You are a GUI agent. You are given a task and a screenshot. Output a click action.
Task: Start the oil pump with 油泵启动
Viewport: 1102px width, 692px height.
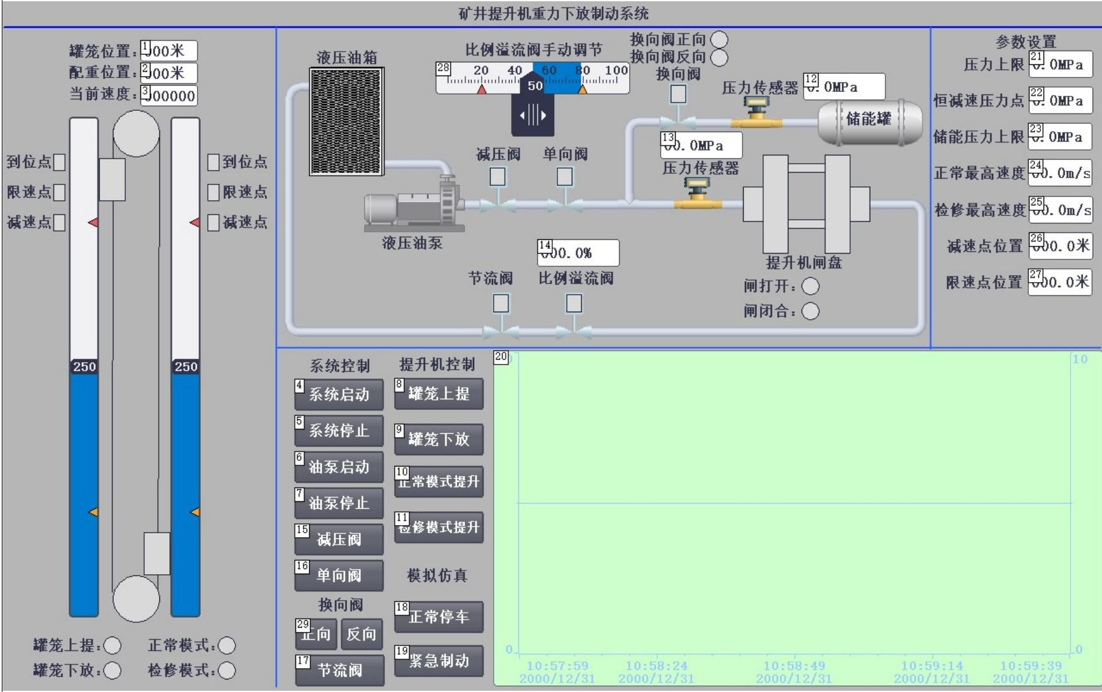[x=339, y=467]
